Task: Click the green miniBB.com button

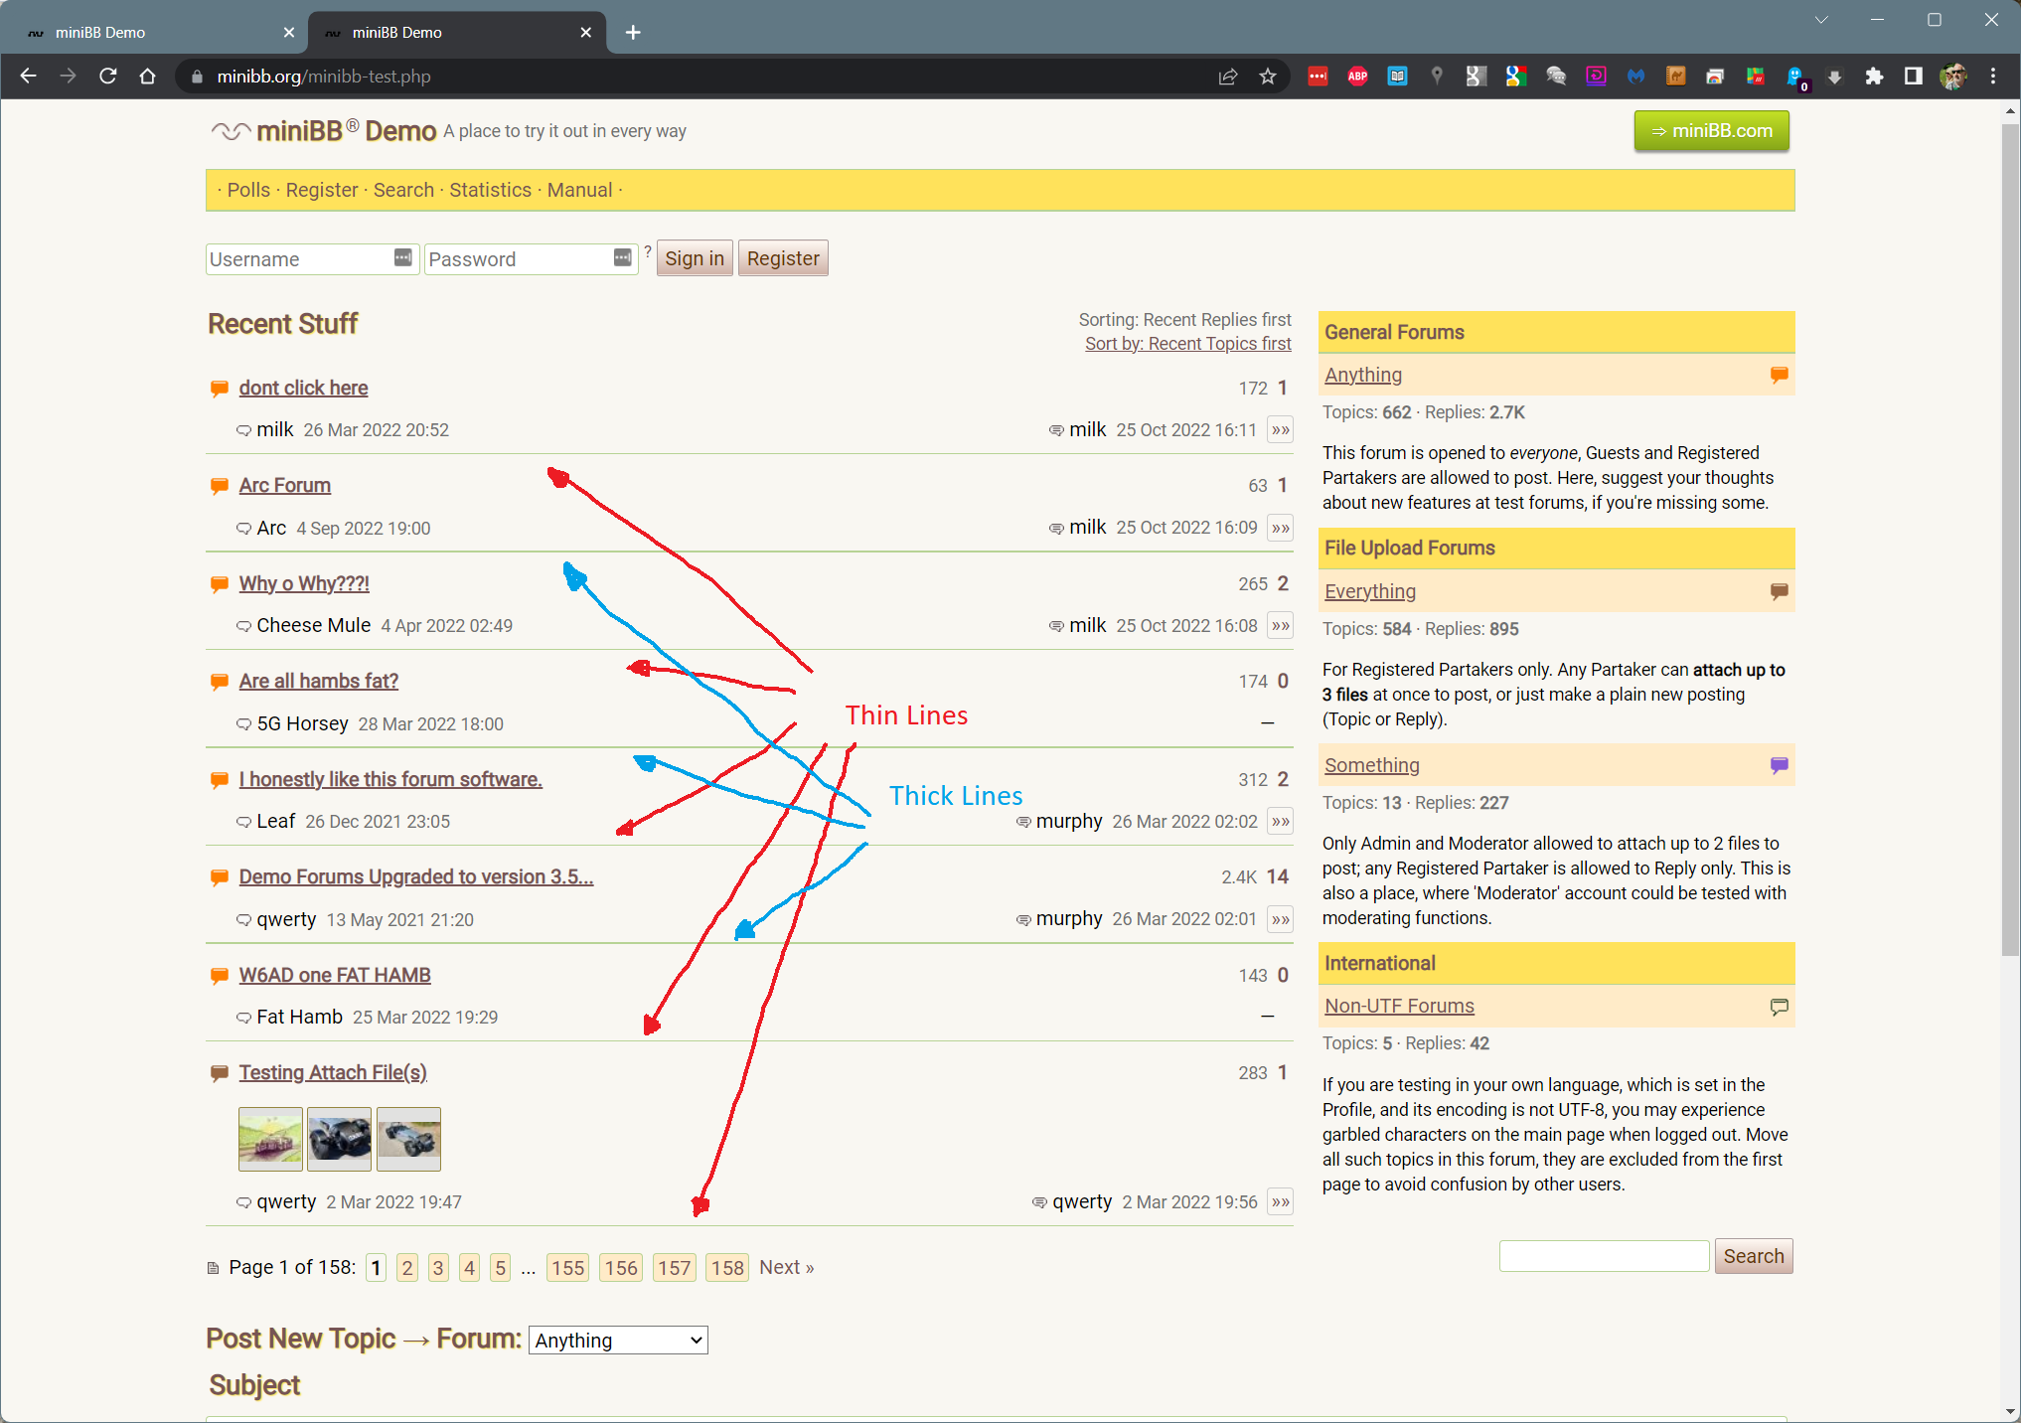Action: tap(1711, 131)
